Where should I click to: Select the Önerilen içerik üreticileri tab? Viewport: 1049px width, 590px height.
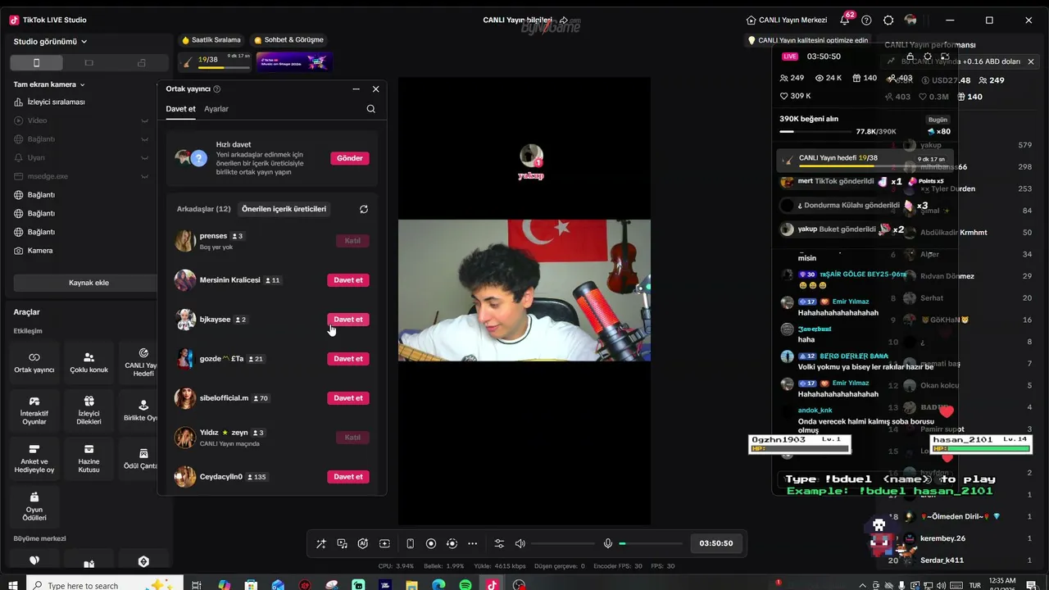(284, 209)
